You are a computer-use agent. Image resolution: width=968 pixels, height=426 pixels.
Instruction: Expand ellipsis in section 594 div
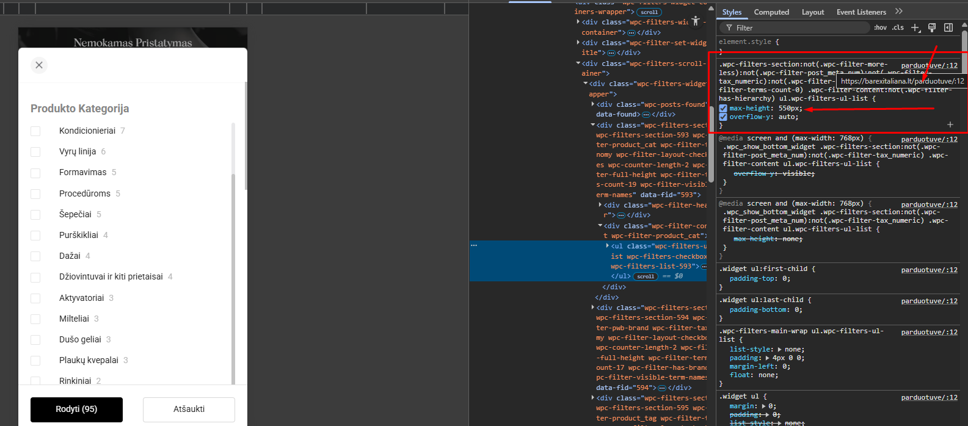[661, 388]
